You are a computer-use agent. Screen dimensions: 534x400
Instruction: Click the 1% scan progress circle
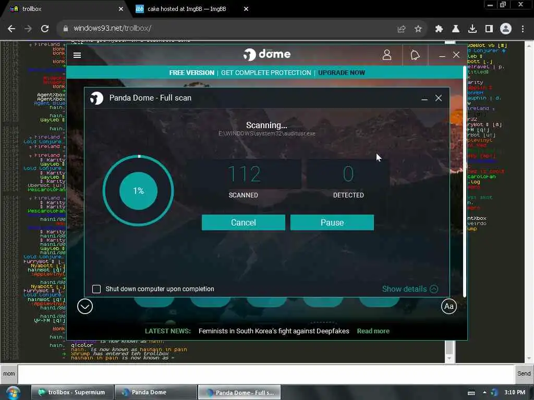(x=138, y=191)
